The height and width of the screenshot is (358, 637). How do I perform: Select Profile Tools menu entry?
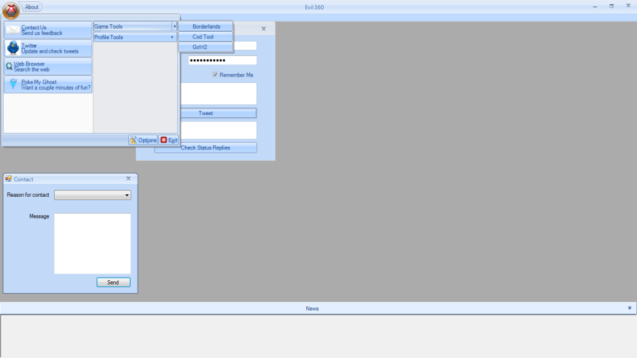coord(135,37)
